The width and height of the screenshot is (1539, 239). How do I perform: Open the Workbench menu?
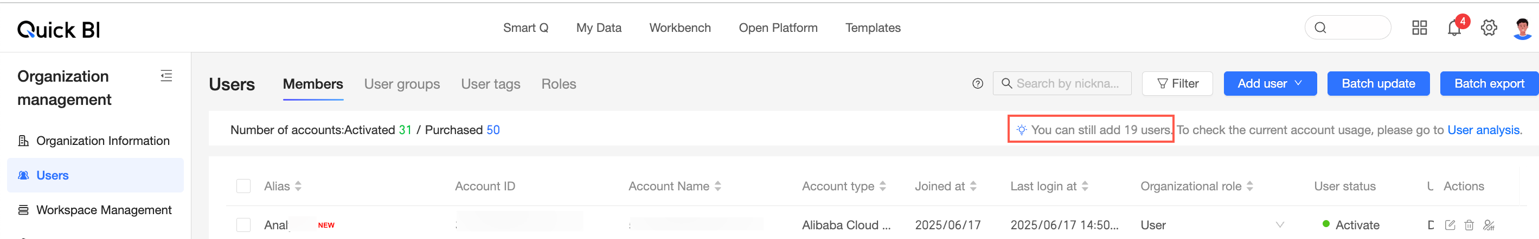680,28
